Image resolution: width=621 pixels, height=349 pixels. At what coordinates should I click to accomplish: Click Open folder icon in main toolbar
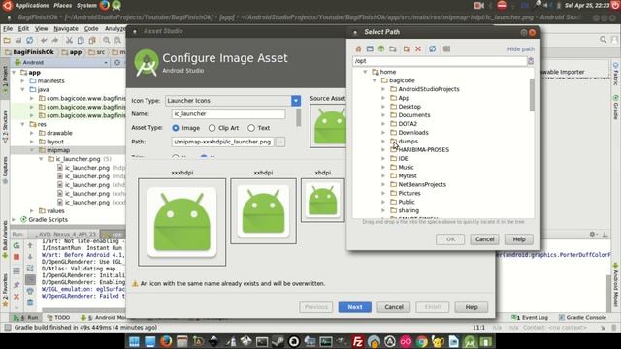point(7,40)
